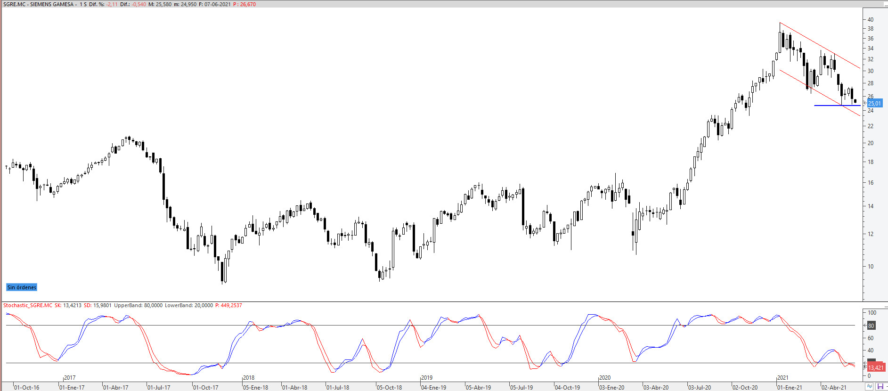The image size is (888, 391).
Task: Click the 05-Jul-19 date on time axis
Action: tap(522, 388)
